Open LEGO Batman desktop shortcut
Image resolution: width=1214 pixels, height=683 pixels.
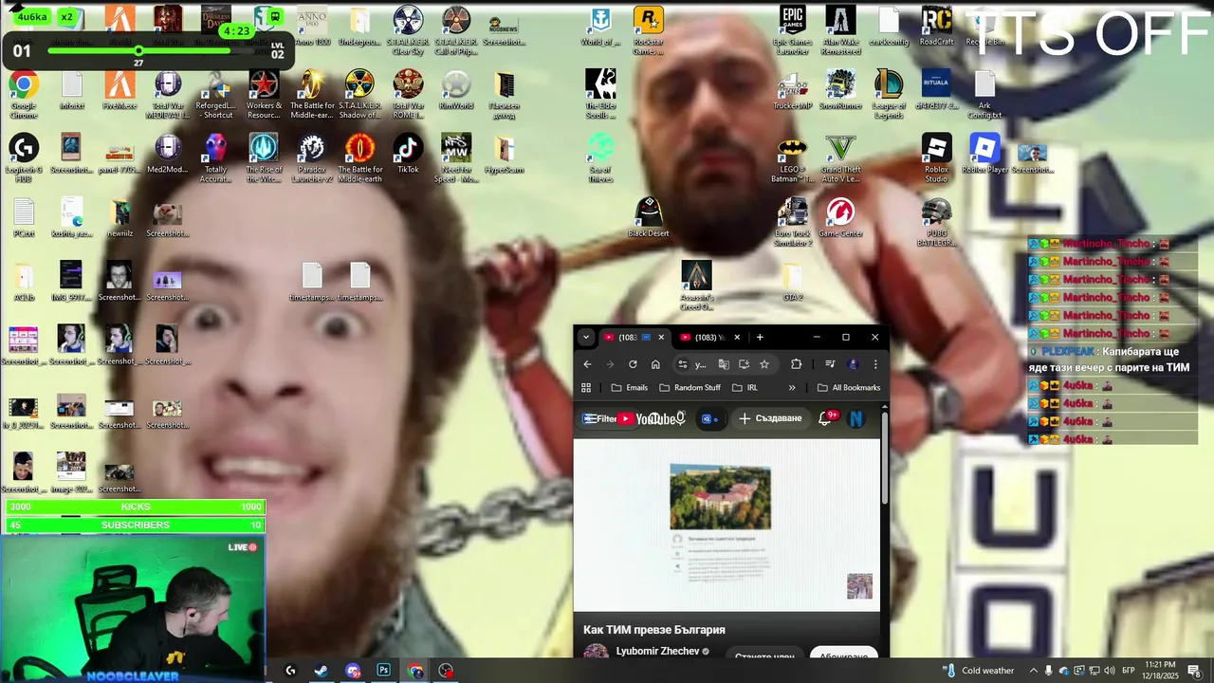point(793,157)
